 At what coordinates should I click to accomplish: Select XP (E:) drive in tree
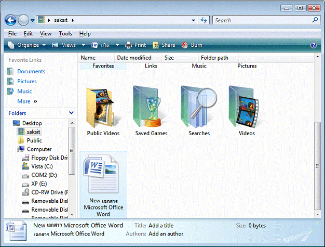click(x=39, y=184)
